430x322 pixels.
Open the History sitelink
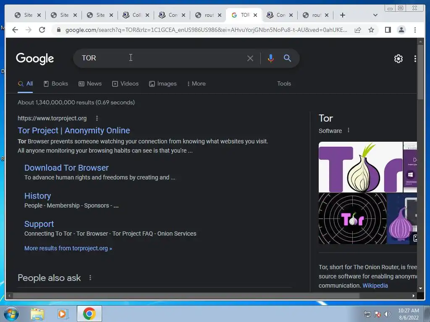pyautogui.click(x=37, y=196)
